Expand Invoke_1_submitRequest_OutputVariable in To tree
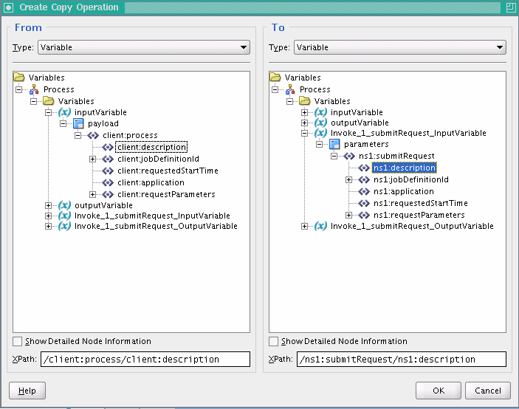Image resolution: width=519 pixels, height=409 pixels. pyautogui.click(x=304, y=226)
